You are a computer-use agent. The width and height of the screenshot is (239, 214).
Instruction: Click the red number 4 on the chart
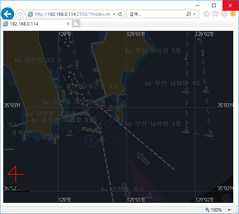[x=15, y=174]
